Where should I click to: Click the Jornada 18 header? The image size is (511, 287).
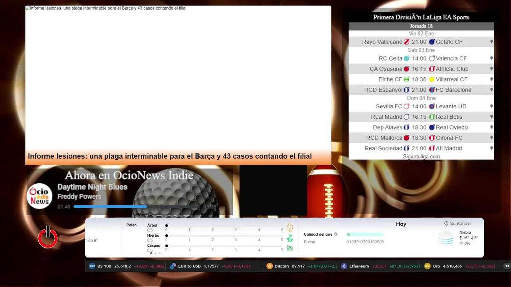pos(421,26)
